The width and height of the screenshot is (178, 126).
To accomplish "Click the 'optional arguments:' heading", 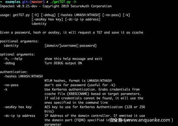I will click(17, 54).
